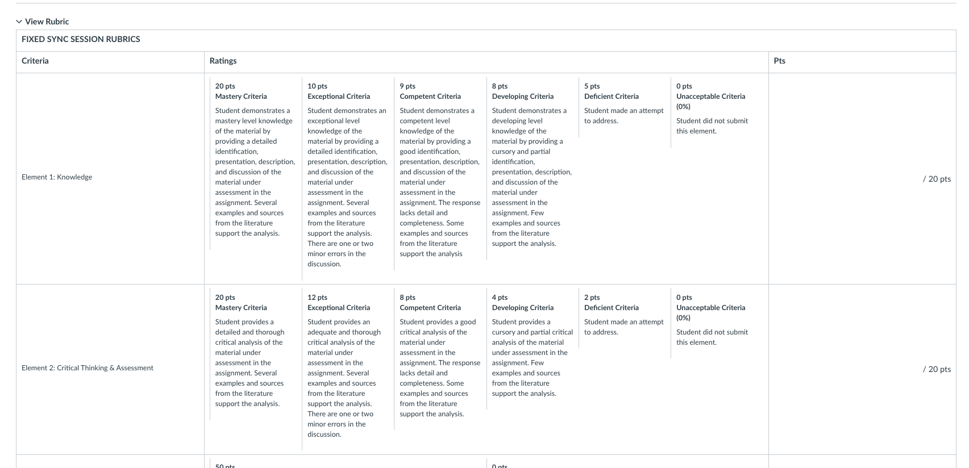Click the Ratings column header
Screen dimensions: 969x468
(x=223, y=61)
